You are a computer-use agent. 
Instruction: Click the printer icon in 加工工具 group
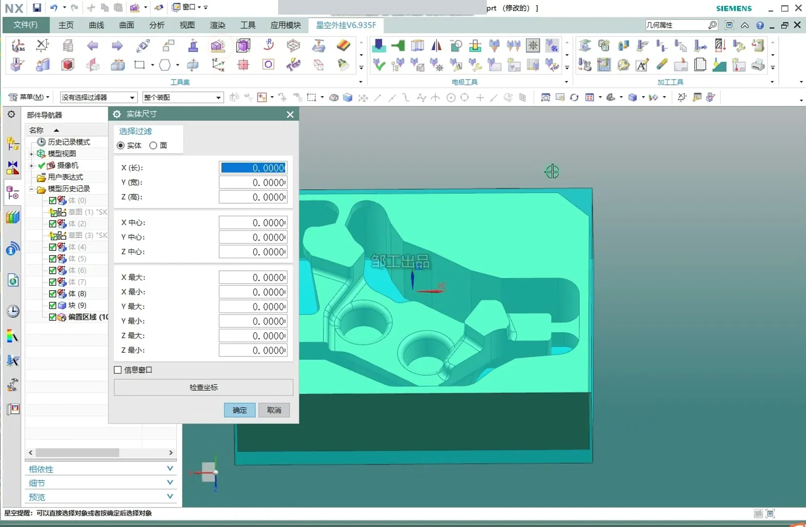coord(758,65)
